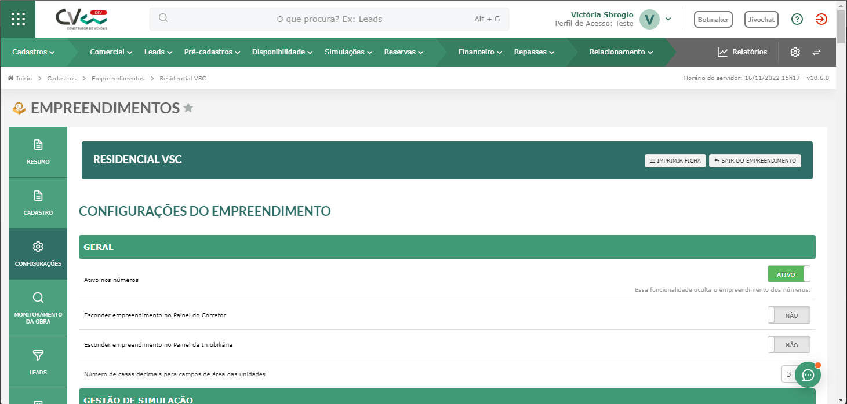Focus the 'O que procura?' search field

click(329, 19)
